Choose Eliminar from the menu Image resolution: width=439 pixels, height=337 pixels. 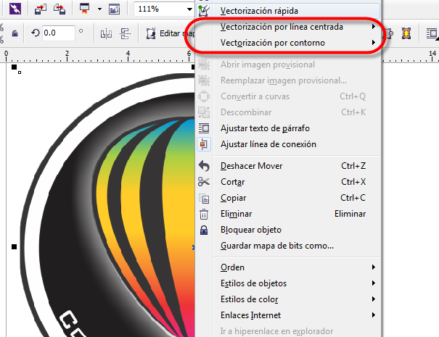tap(288, 214)
